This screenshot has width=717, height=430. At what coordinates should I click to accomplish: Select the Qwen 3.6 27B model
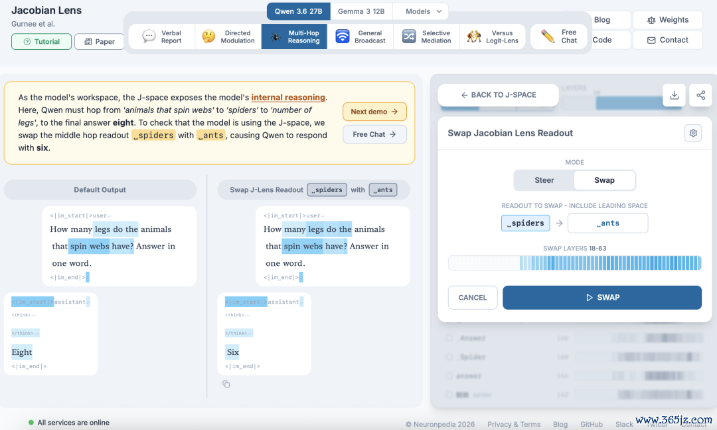coord(298,11)
